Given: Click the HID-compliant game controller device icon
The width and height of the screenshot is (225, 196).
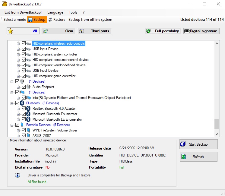Looking at the screenshot, I should [x=28, y=76].
